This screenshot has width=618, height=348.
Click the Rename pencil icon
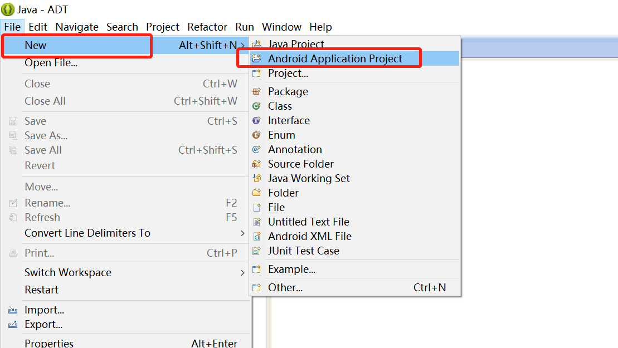click(13, 203)
